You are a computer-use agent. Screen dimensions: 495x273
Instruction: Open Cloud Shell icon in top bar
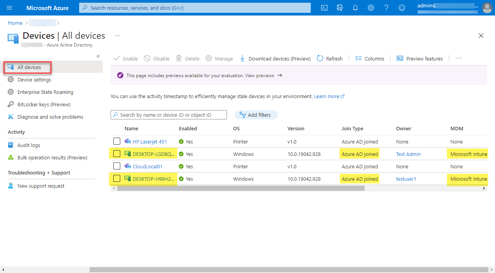[324, 8]
